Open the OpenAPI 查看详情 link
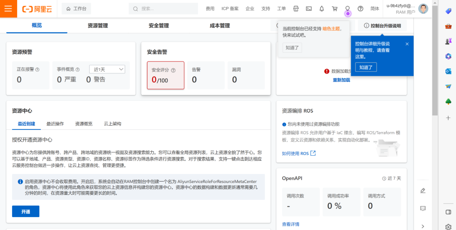The width and height of the screenshot is (456, 230). tap(291, 224)
